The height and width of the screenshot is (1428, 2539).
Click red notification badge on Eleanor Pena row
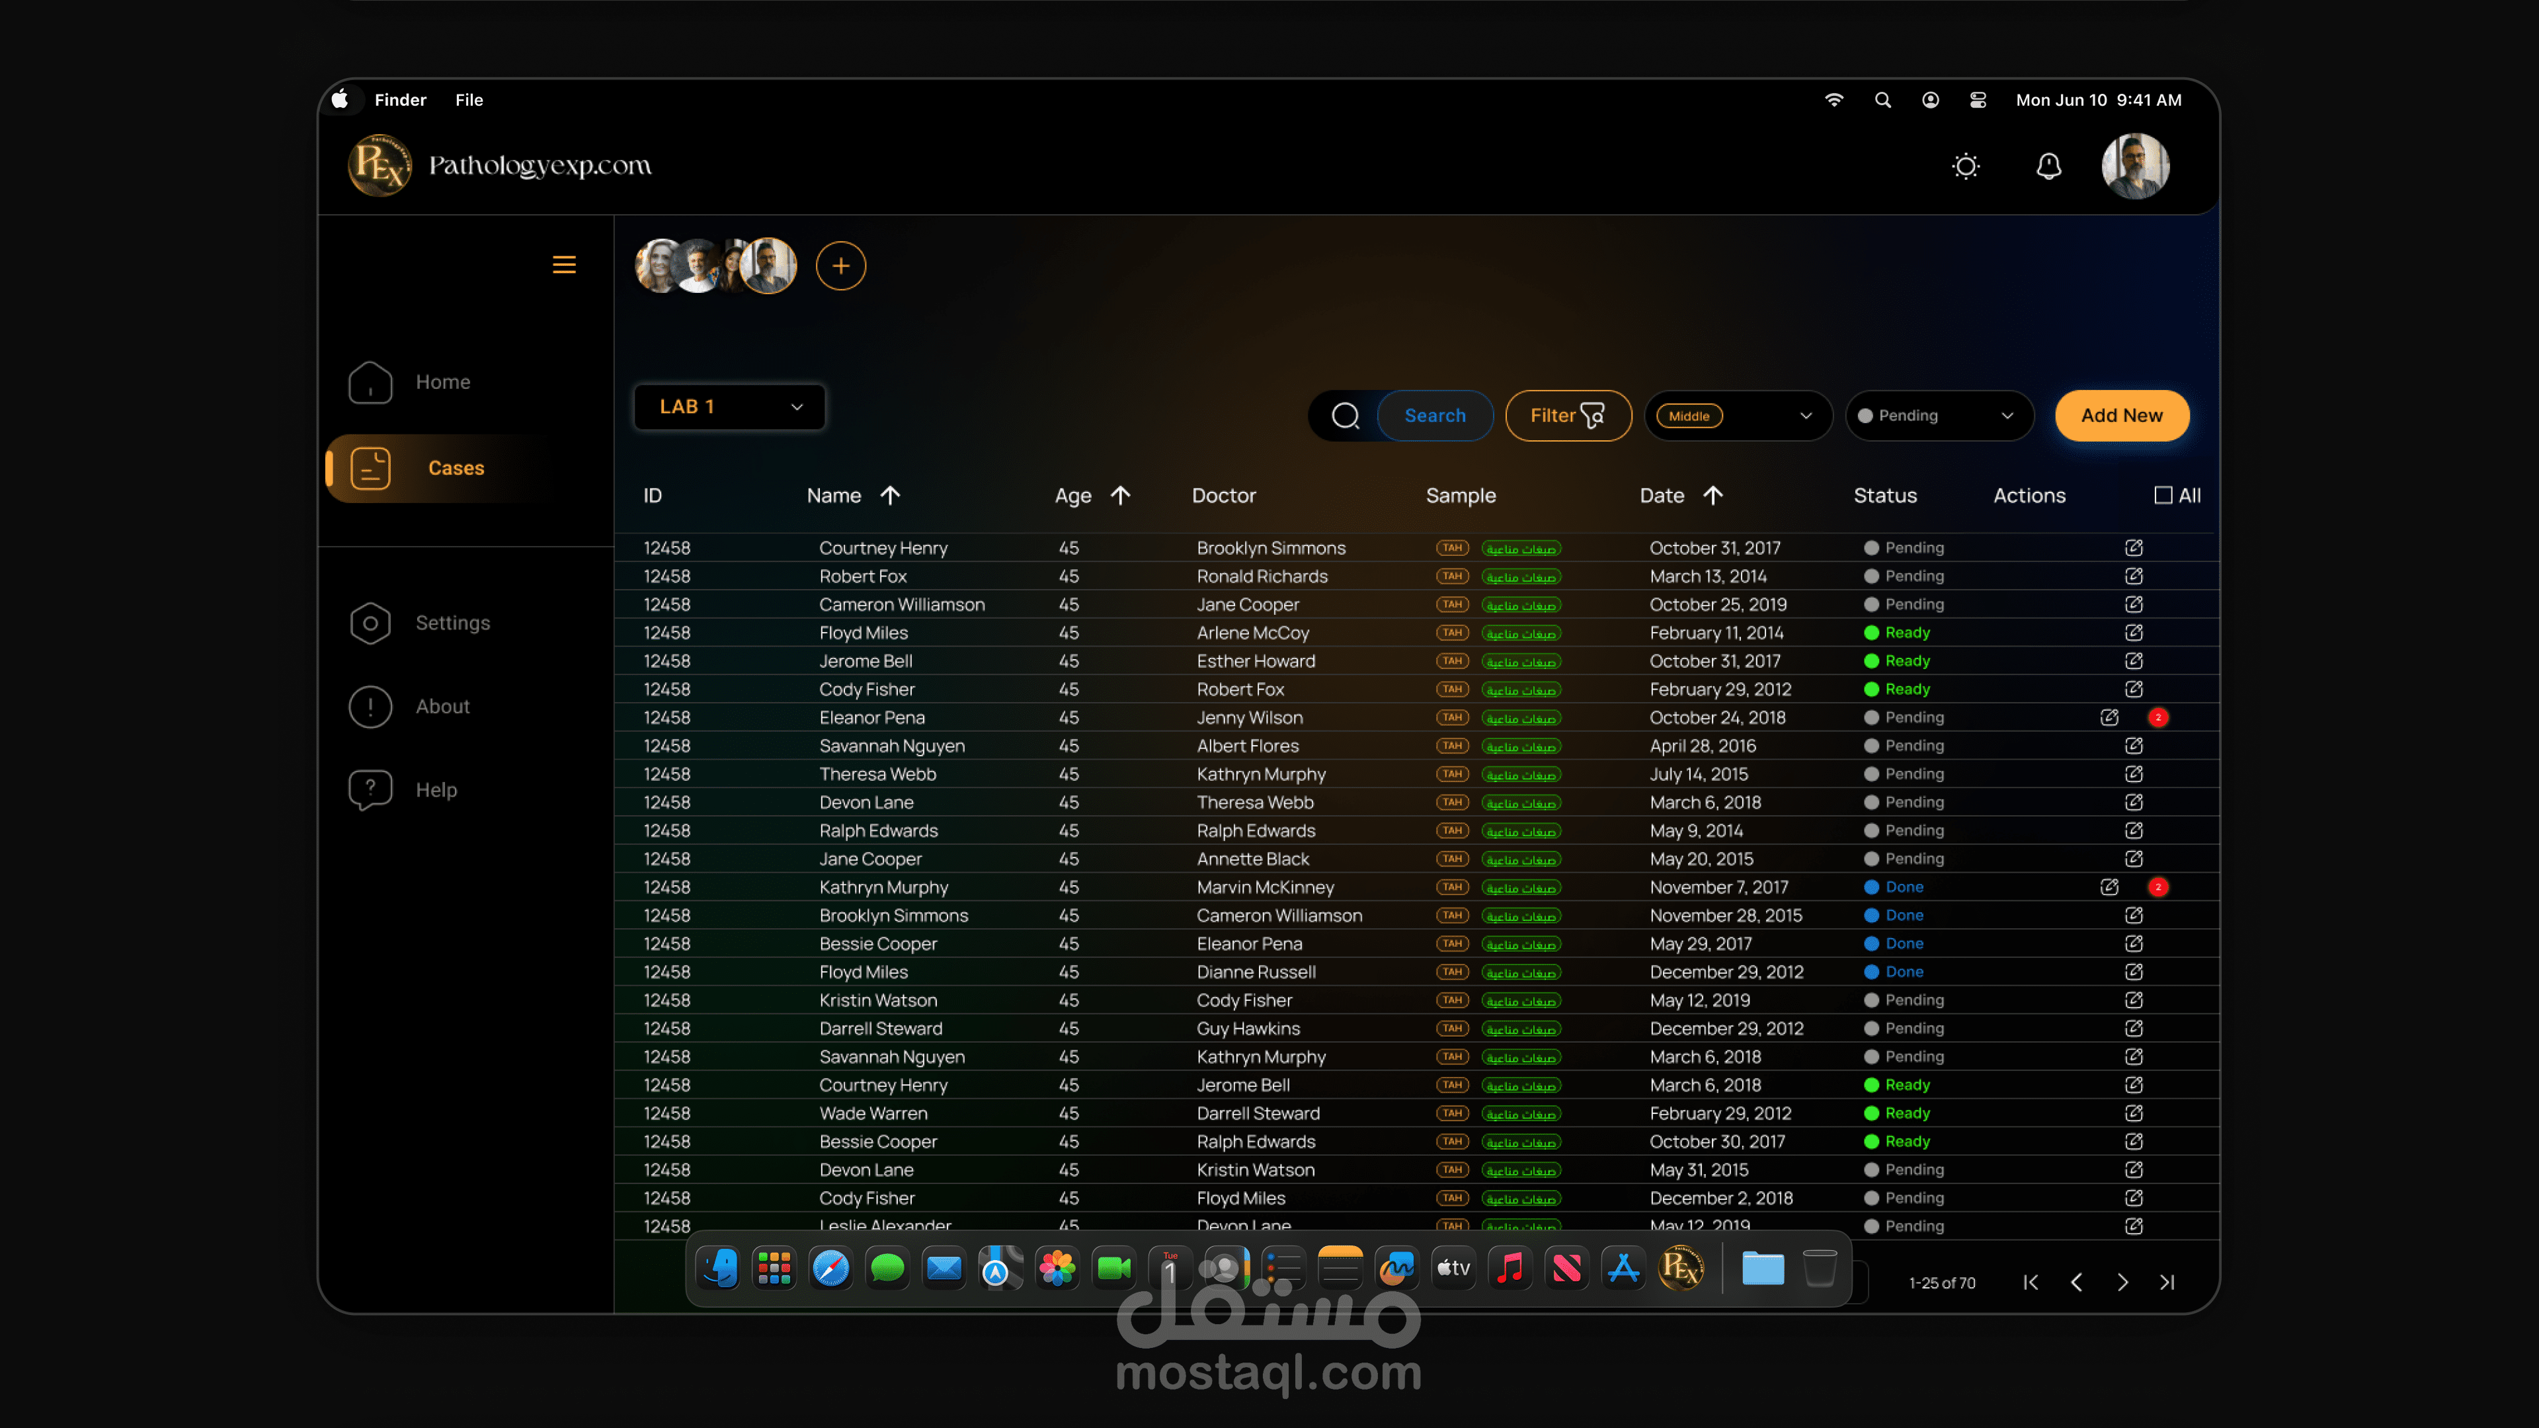pyautogui.click(x=2159, y=717)
